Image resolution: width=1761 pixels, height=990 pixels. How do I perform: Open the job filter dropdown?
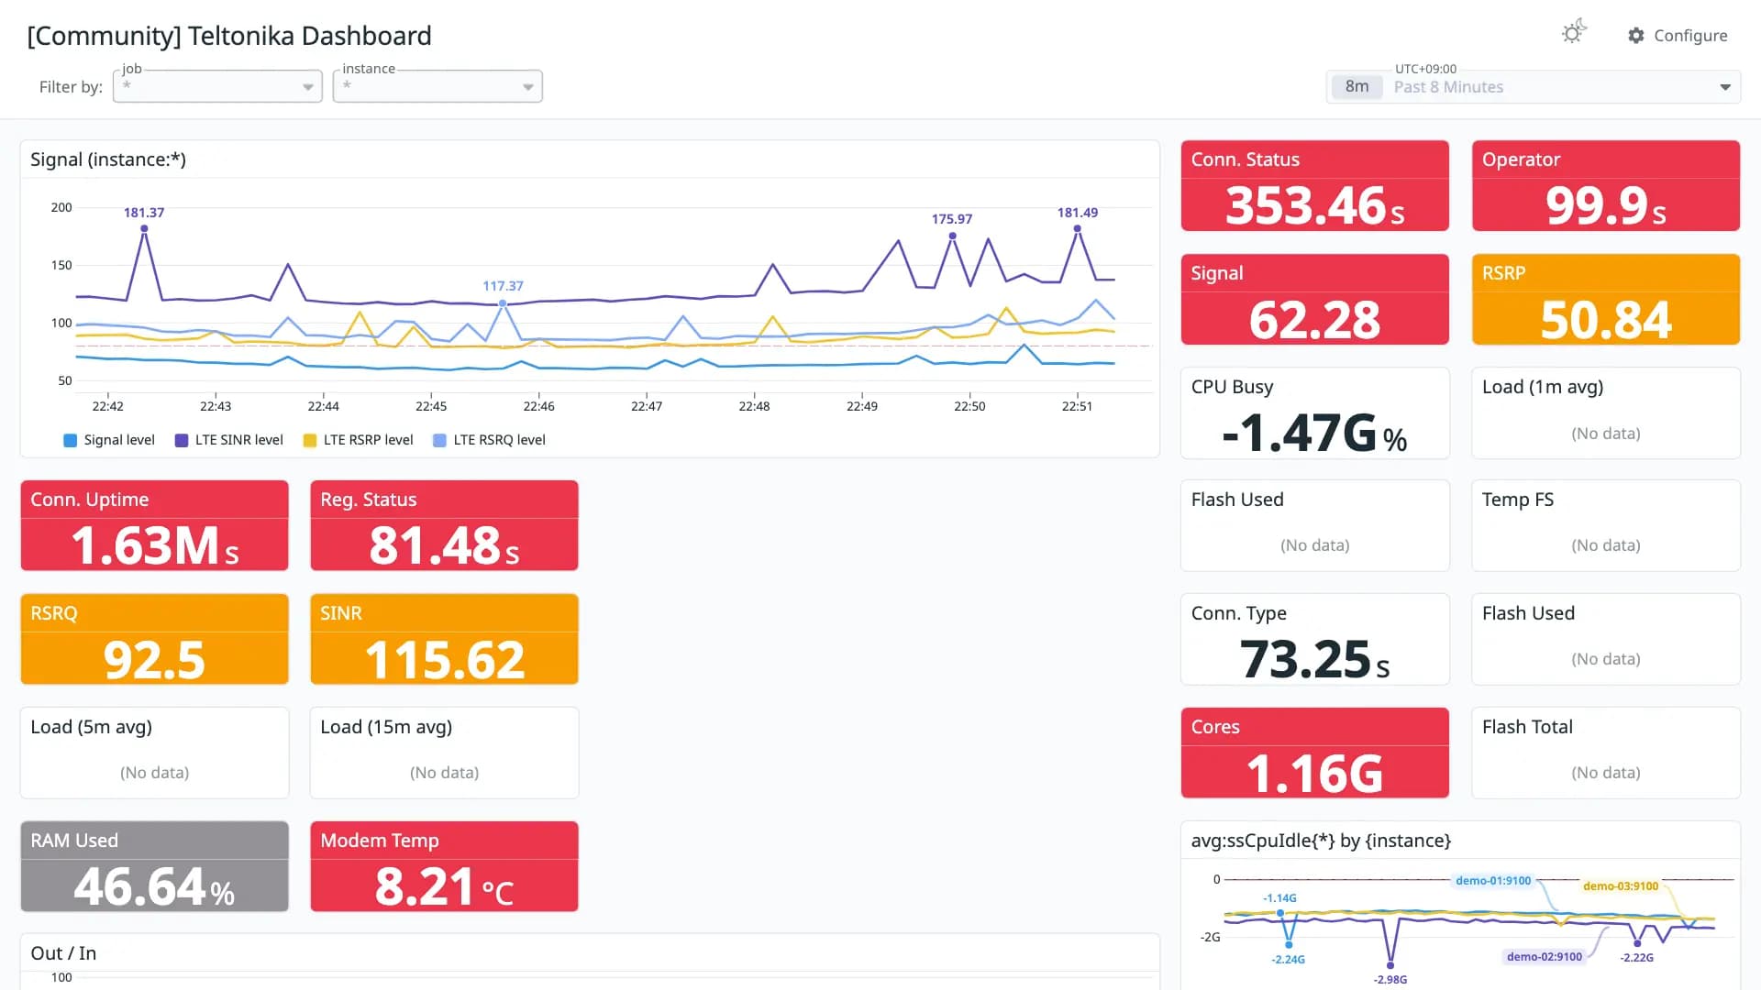pyautogui.click(x=217, y=86)
